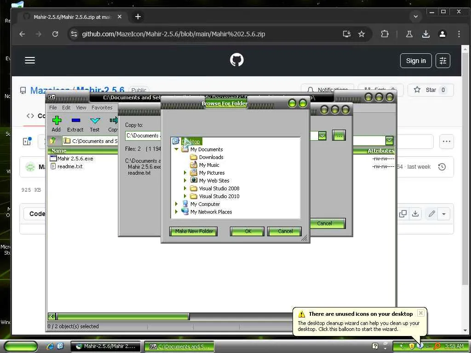Click the GitHub file history clock icon

pos(442,167)
